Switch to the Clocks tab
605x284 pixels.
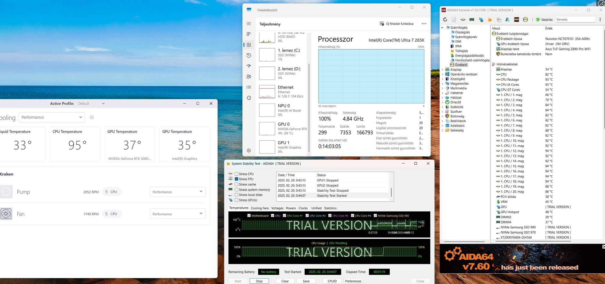point(303,208)
